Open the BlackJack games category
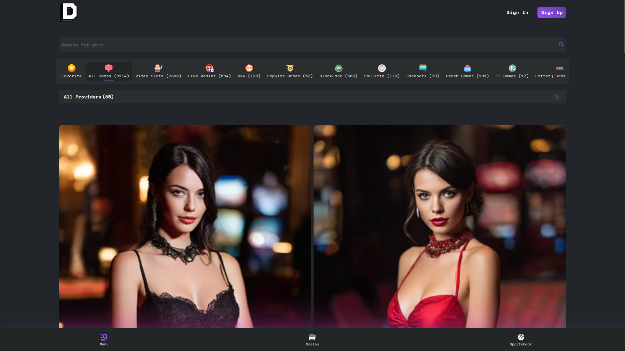This screenshot has width=625, height=351. click(338, 71)
